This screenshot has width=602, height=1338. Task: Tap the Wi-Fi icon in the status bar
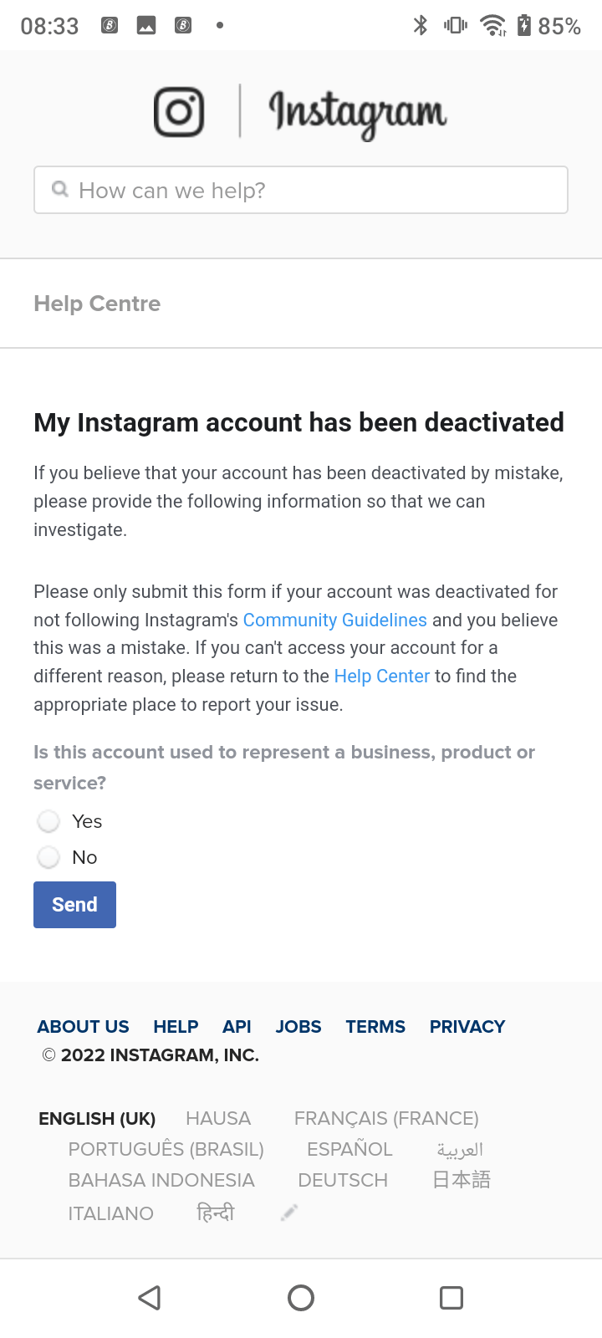492,25
